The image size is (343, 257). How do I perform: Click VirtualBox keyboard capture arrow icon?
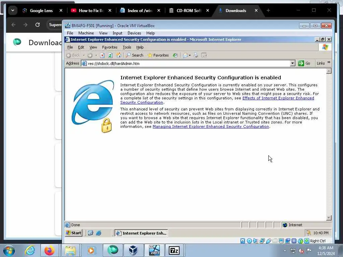coord(307,241)
